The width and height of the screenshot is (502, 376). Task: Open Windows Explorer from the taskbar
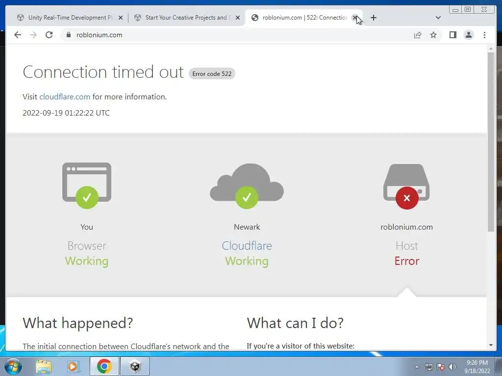pos(44,366)
